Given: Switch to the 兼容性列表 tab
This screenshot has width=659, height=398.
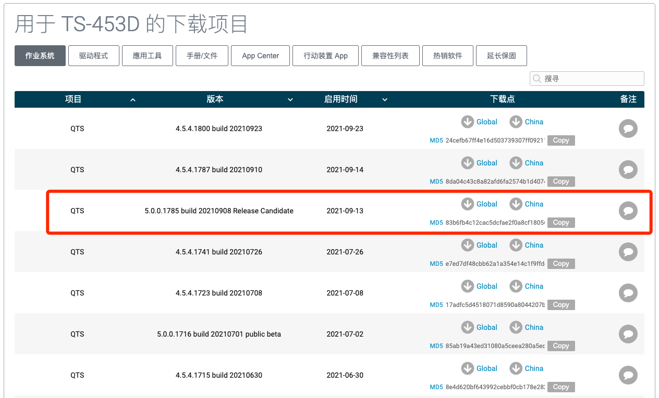Looking at the screenshot, I should [x=390, y=56].
